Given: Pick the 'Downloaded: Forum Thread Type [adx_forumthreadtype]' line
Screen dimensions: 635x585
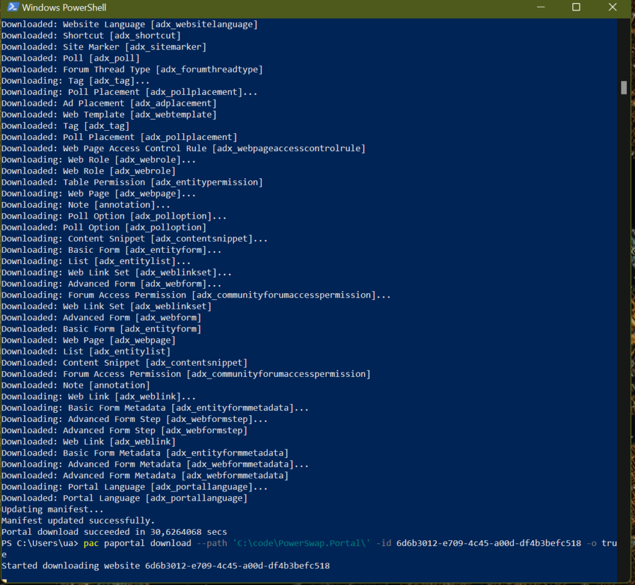Looking at the screenshot, I should (x=132, y=69).
